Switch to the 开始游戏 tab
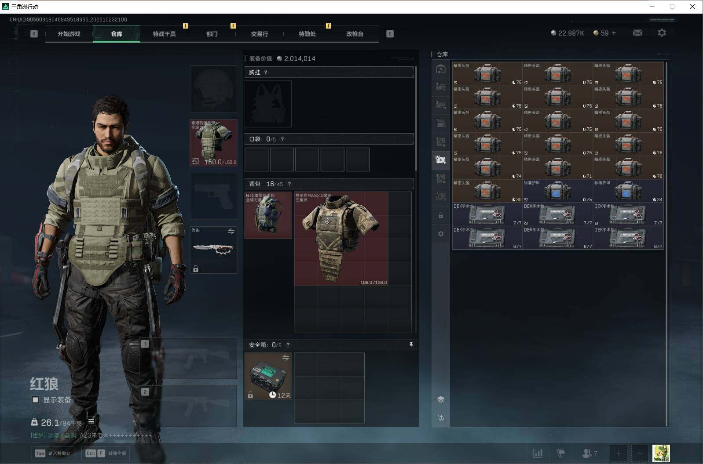Viewport: 703px width, 464px height. tap(69, 34)
